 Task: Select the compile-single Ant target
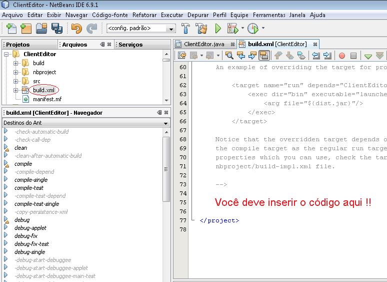(x=31, y=180)
